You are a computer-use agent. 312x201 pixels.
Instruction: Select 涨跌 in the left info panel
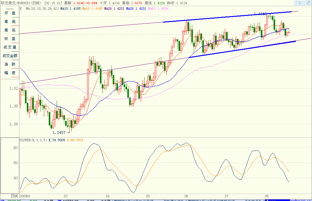10,64
